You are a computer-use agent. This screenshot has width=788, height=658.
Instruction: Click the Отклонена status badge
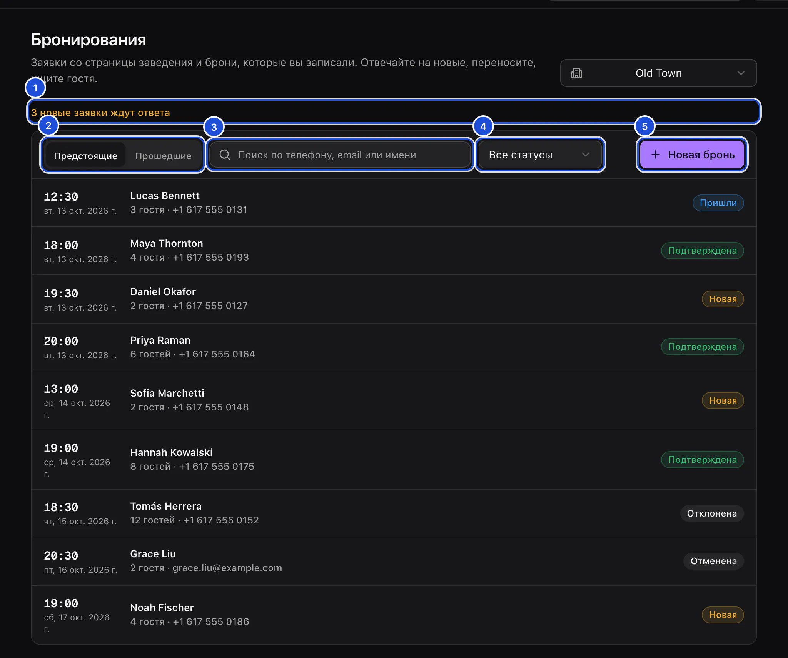(x=712, y=513)
